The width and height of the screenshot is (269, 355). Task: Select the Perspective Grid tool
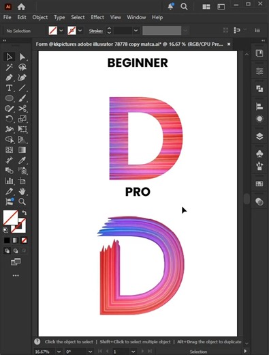coord(22,139)
